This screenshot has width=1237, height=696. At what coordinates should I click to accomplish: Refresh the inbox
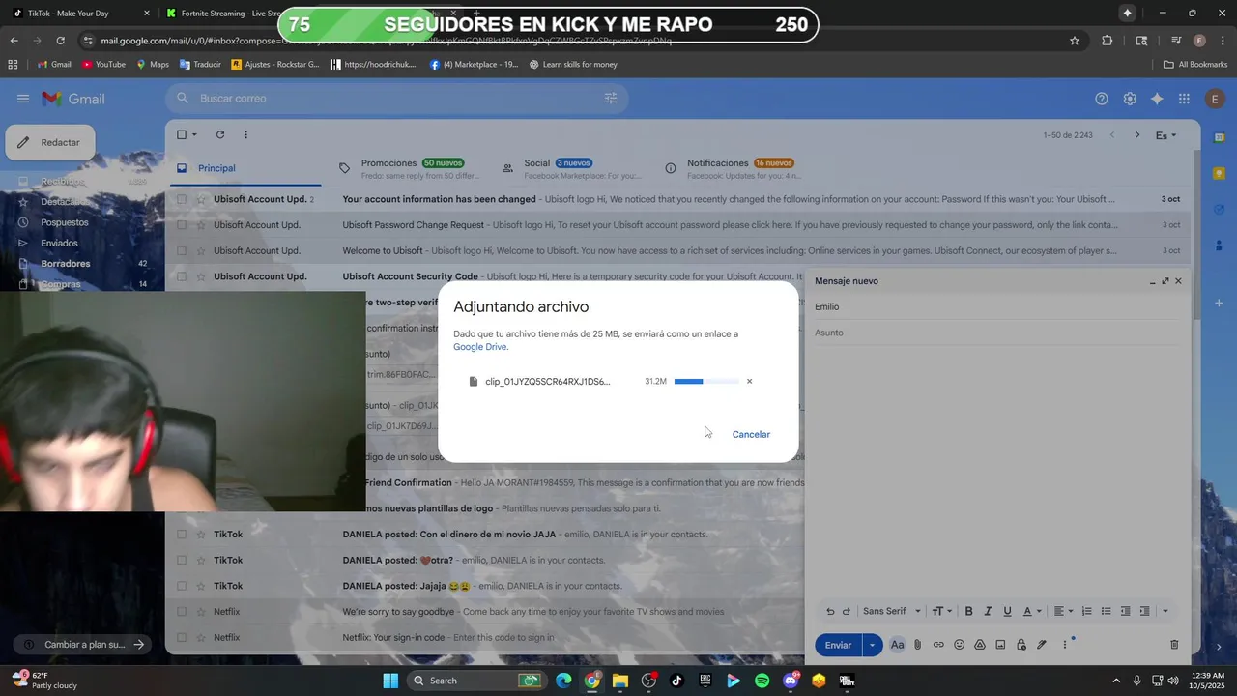click(220, 135)
